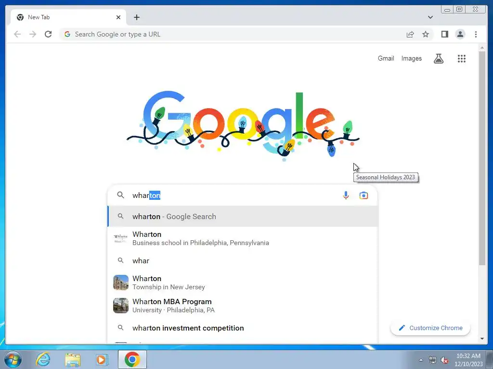Select the 'wharton - Google Search' suggestion
493x369 pixels.
point(243,216)
